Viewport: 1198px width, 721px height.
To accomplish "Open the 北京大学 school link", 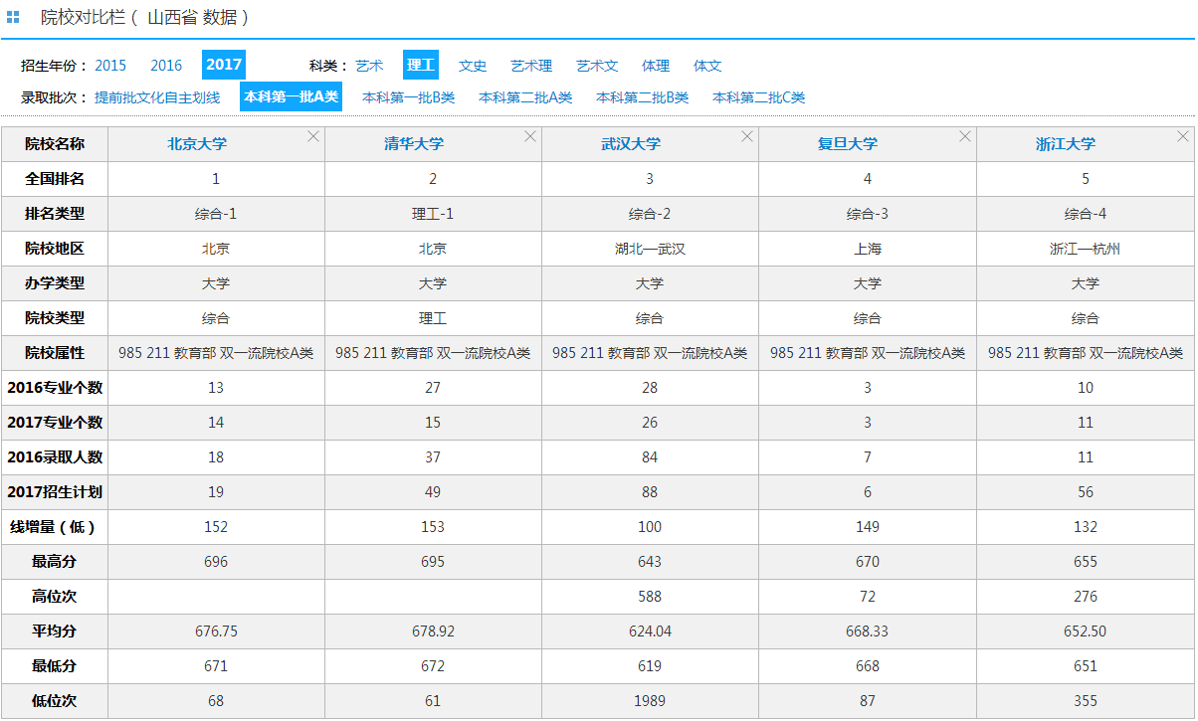I will click(x=197, y=144).
